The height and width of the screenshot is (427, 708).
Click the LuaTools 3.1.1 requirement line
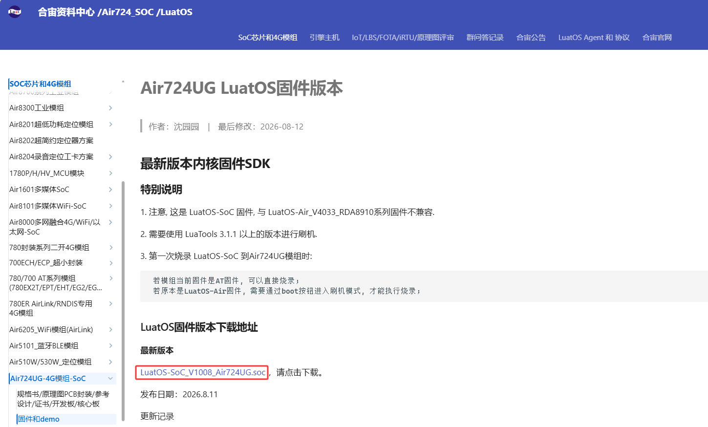pyautogui.click(x=229, y=234)
